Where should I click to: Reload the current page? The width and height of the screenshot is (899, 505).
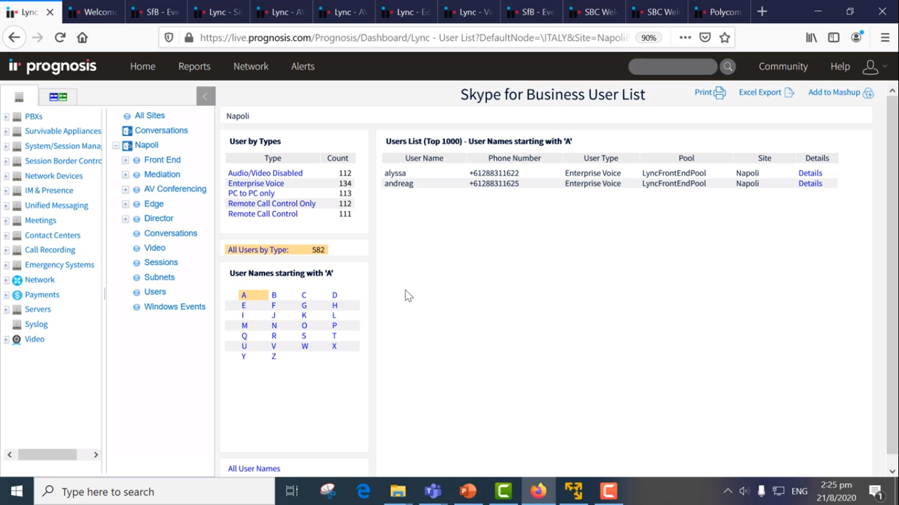tap(60, 37)
